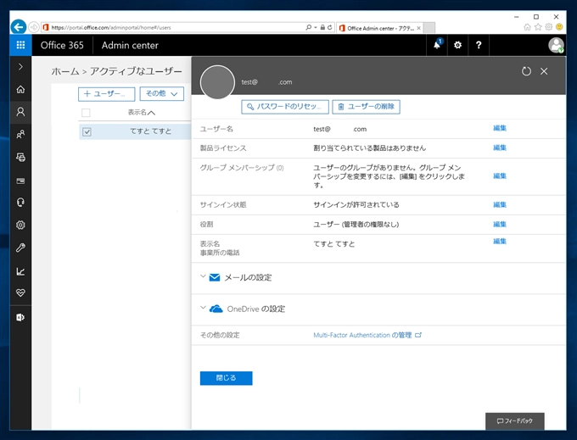577x440 pixels.
Task: Close the Office Admin center tab
Action: [418, 28]
